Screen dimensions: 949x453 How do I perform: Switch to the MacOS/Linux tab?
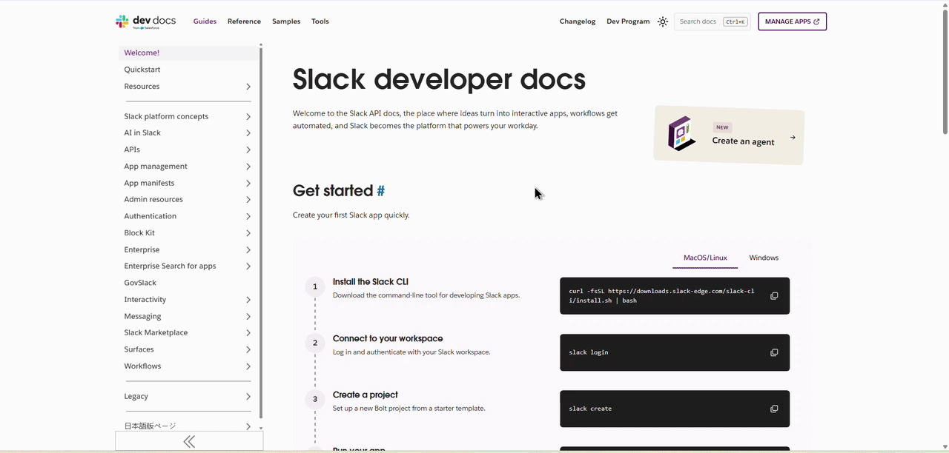tap(705, 258)
